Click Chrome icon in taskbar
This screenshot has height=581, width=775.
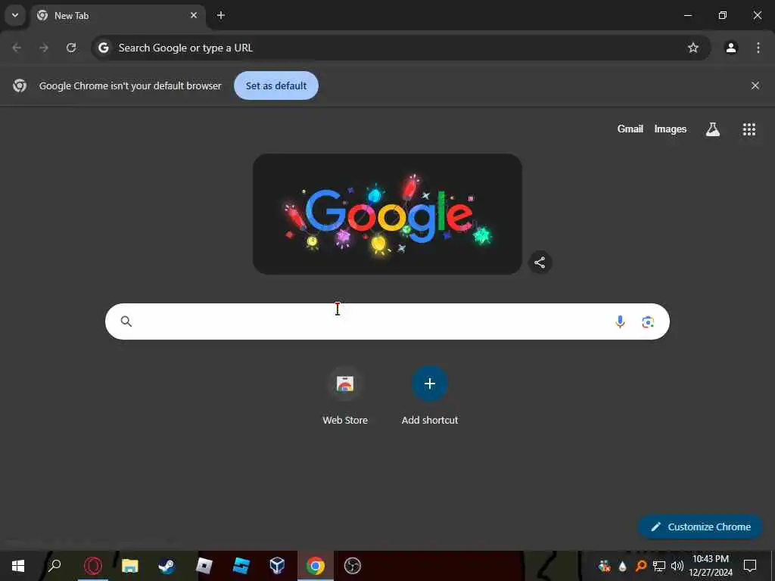316,566
